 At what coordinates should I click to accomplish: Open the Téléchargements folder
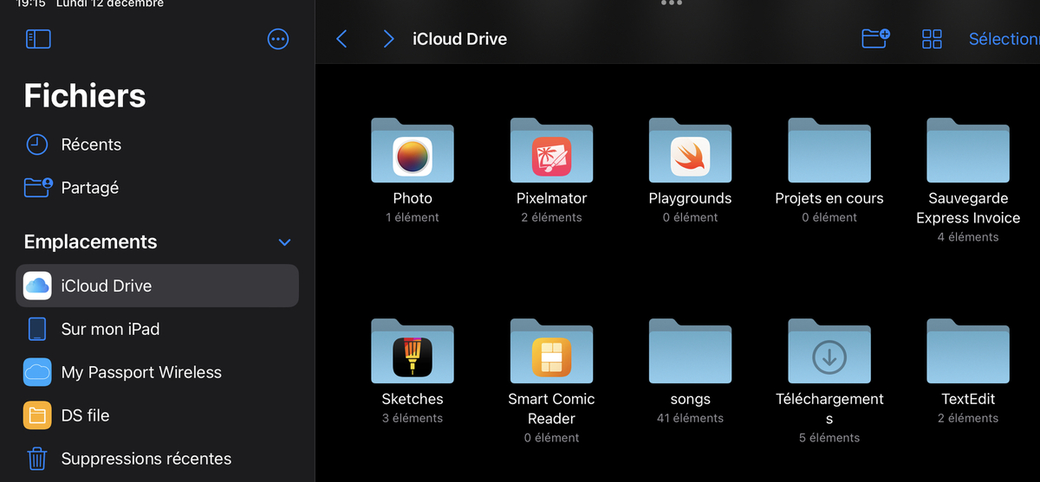coord(829,351)
